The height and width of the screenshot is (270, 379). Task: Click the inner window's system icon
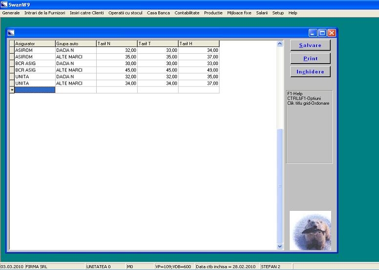pyautogui.click(x=11, y=33)
